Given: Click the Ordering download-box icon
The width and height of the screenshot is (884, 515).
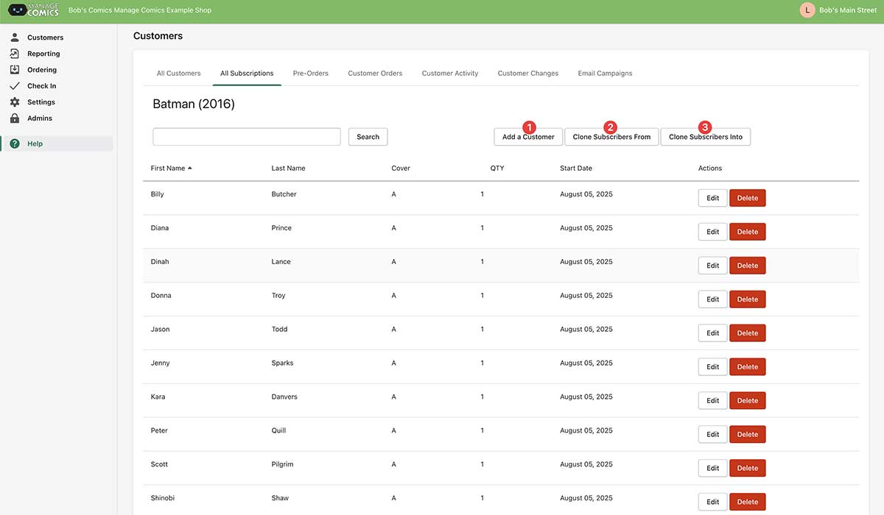Looking at the screenshot, I should [x=15, y=70].
